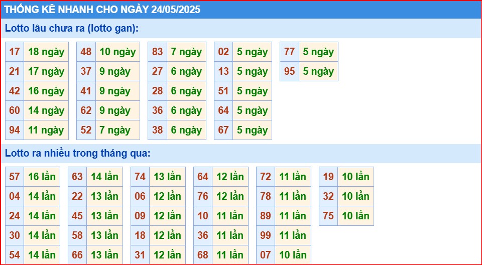This screenshot has width=482, height=265.
Task: Click number 64 in the frequent table
Action: pyautogui.click(x=203, y=177)
